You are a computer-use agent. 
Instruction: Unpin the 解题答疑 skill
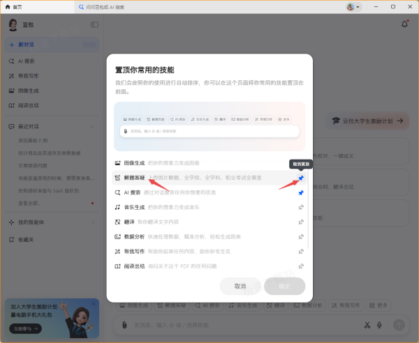[x=301, y=178]
